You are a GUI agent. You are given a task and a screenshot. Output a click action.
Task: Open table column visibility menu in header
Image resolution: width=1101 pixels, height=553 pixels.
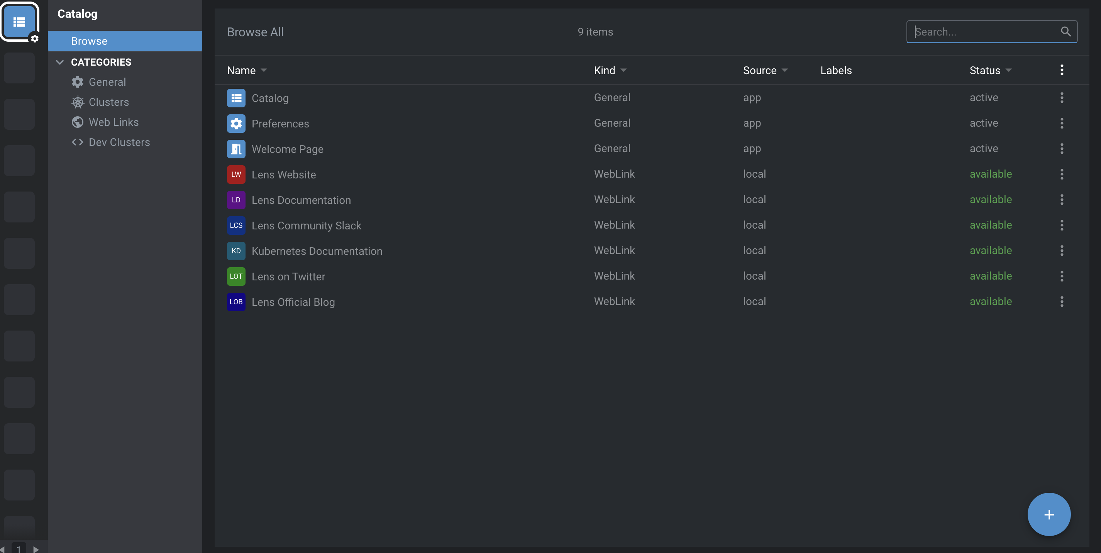point(1062,70)
